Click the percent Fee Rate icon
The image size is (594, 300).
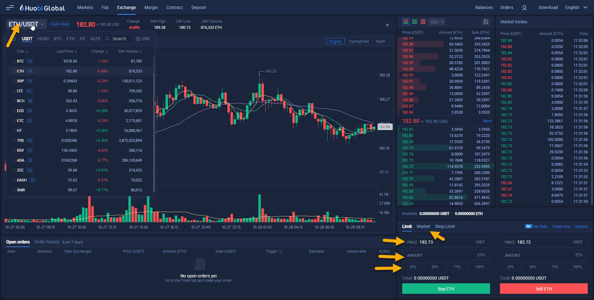(528, 226)
